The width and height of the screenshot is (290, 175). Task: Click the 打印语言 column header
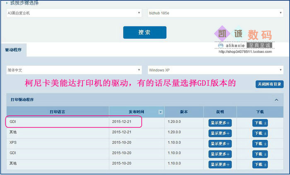[58, 112]
